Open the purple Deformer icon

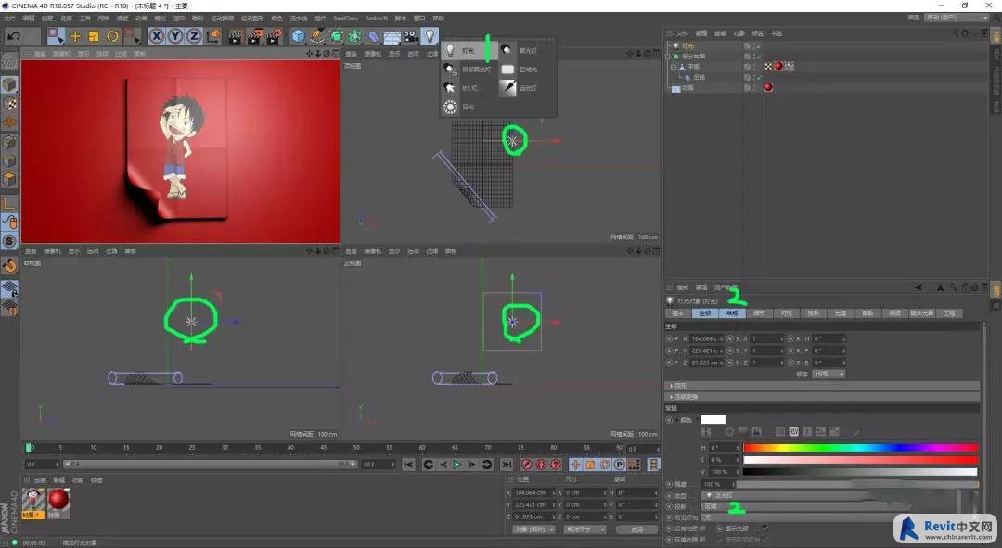click(x=374, y=36)
